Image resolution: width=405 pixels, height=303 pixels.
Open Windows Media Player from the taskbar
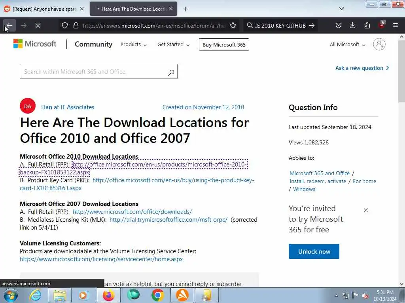point(83,295)
